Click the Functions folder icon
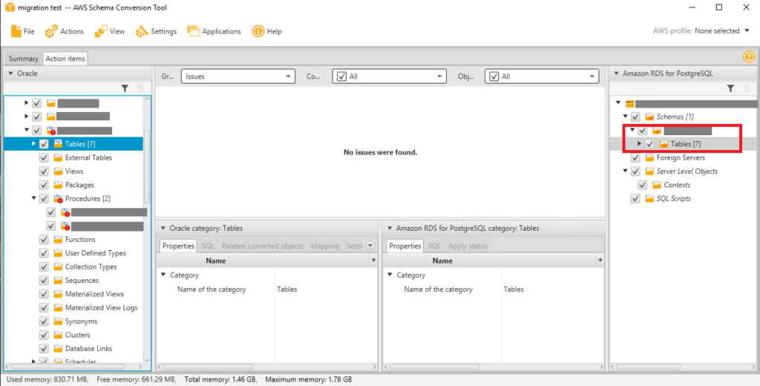This screenshot has height=386, width=760. click(x=58, y=240)
